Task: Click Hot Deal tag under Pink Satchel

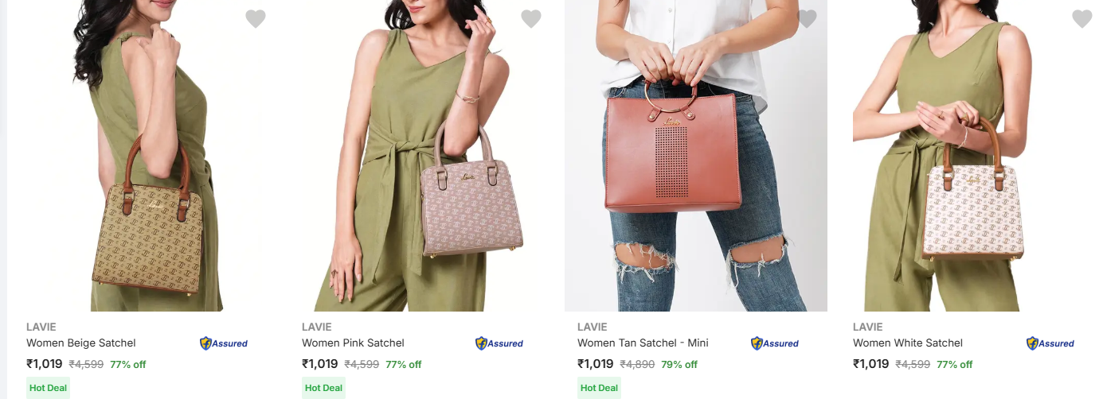Action: point(324,388)
